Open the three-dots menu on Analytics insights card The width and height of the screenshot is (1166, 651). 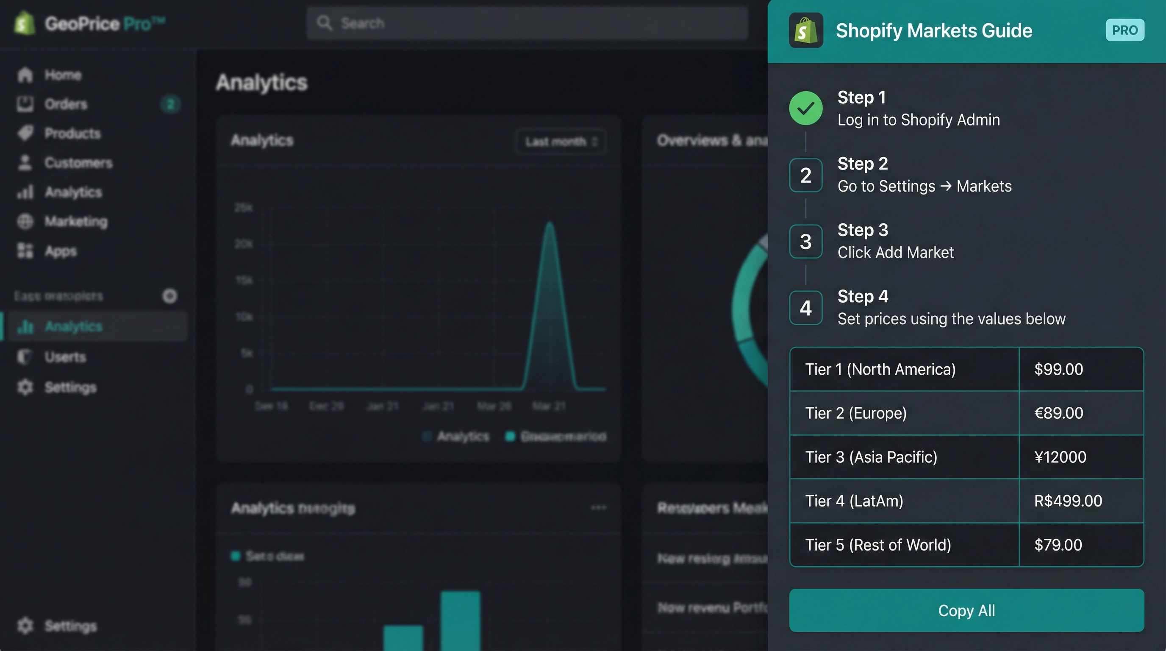[x=598, y=508]
